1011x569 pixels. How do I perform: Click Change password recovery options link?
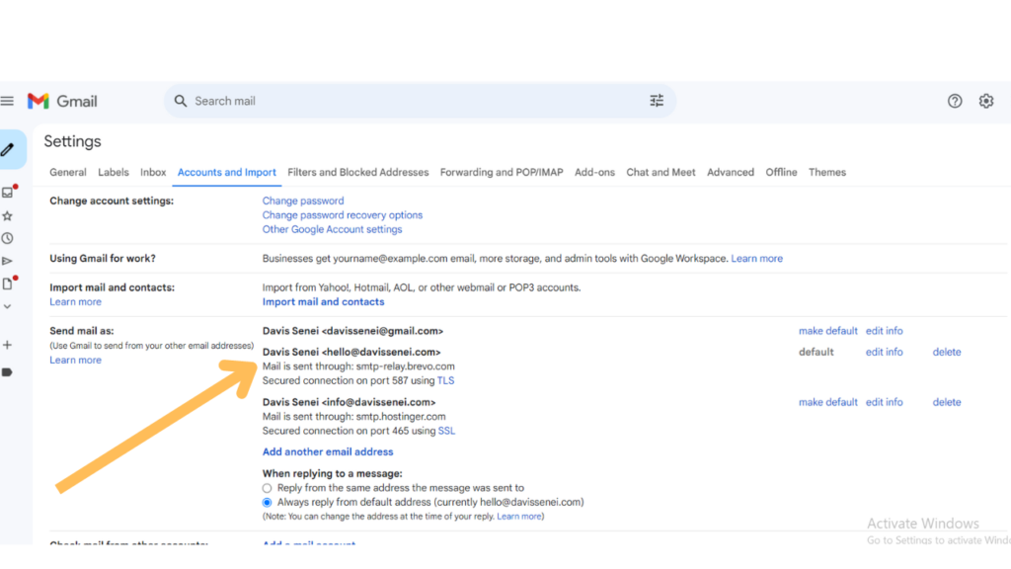point(343,214)
